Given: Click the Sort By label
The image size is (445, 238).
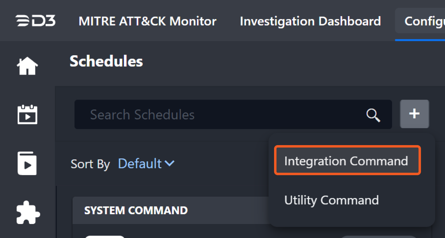Looking at the screenshot, I should point(90,164).
